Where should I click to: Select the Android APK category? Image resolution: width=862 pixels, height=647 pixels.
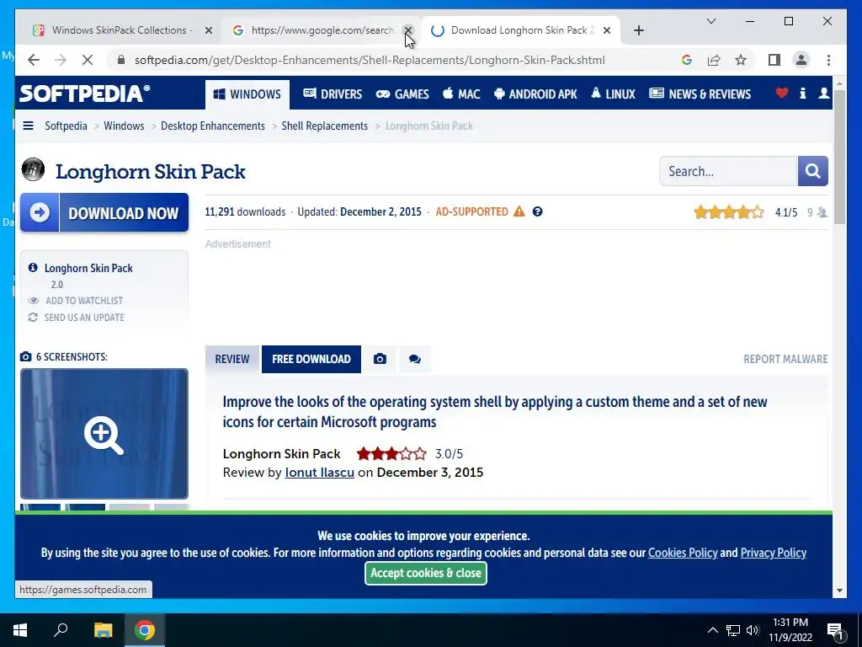pyautogui.click(x=535, y=94)
